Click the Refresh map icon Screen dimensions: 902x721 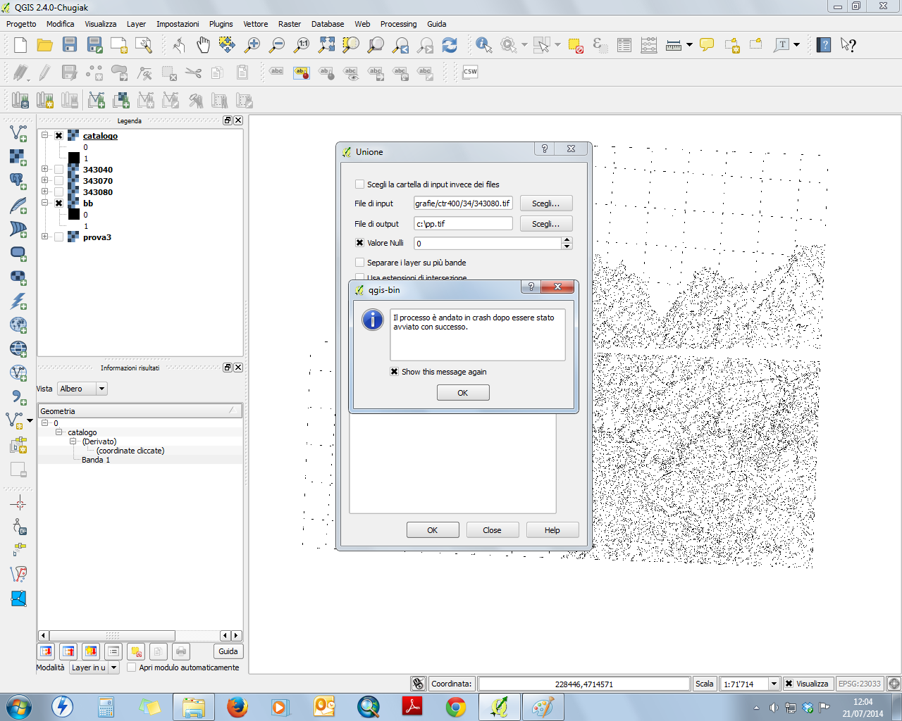click(x=450, y=46)
